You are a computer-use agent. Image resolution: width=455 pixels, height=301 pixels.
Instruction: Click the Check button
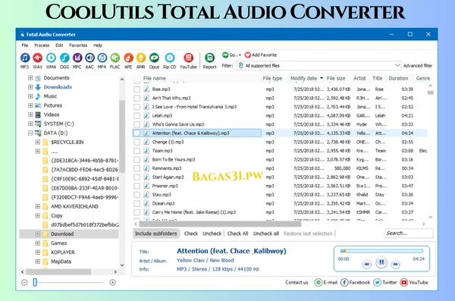(191, 234)
